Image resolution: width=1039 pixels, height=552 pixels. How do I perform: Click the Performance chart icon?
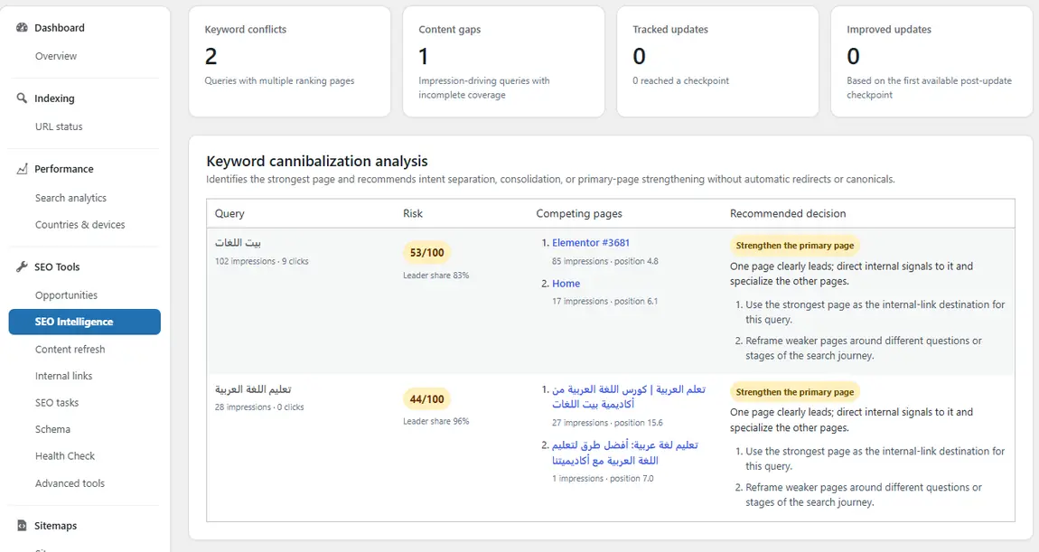pyautogui.click(x=22, y=169)
